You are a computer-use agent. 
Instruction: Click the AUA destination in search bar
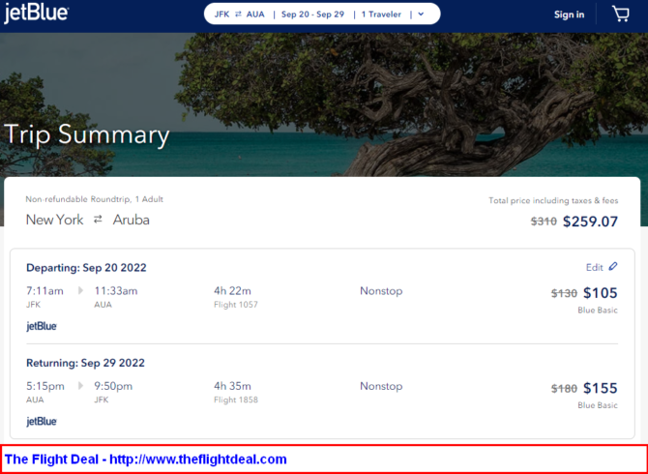pyautogui.click(x=255, y=15)
